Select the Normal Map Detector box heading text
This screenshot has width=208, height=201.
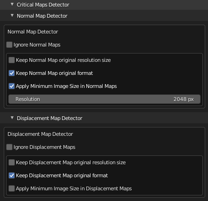(x=33, y=32)
